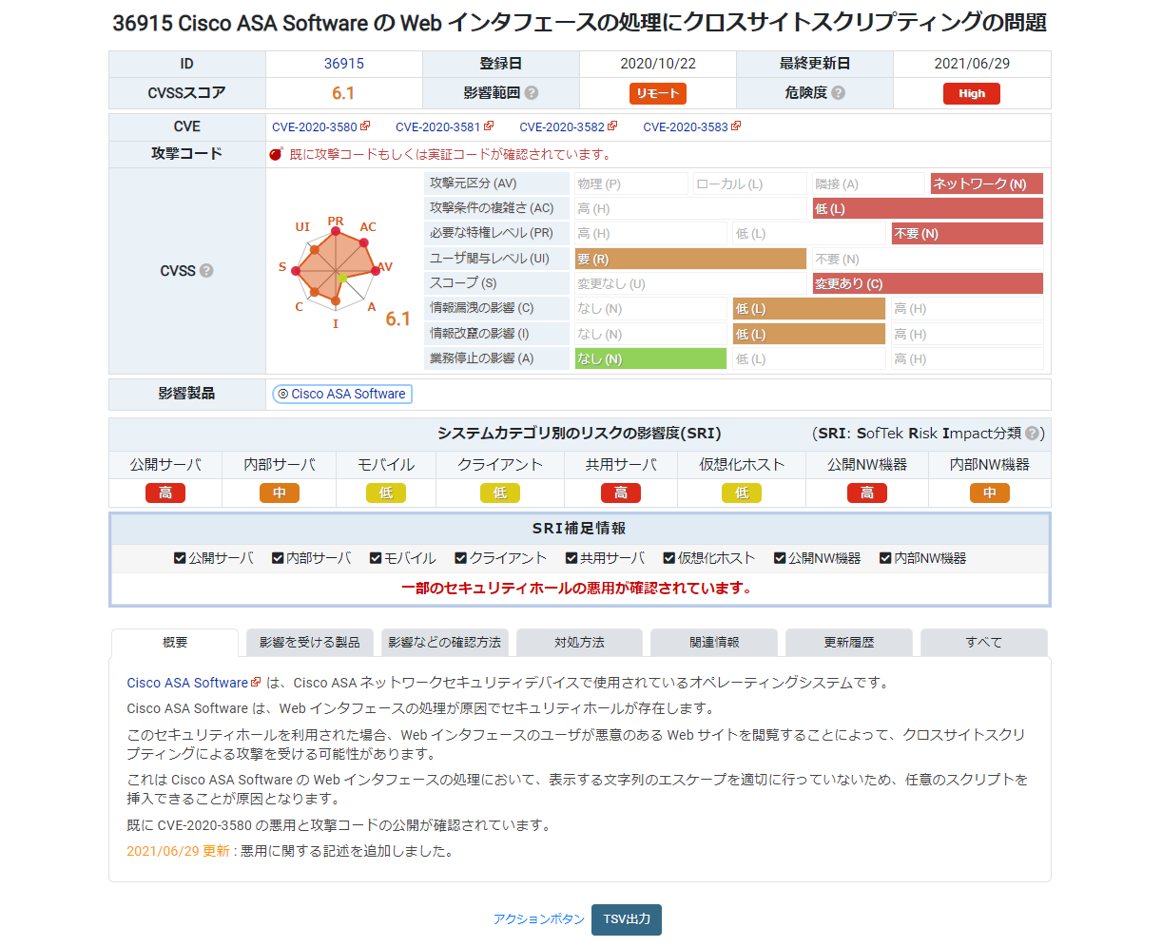This screenshot has width=1162, height=947.
Task: Open the 影響などの確認方法 tab
Action: pos(445,643)
